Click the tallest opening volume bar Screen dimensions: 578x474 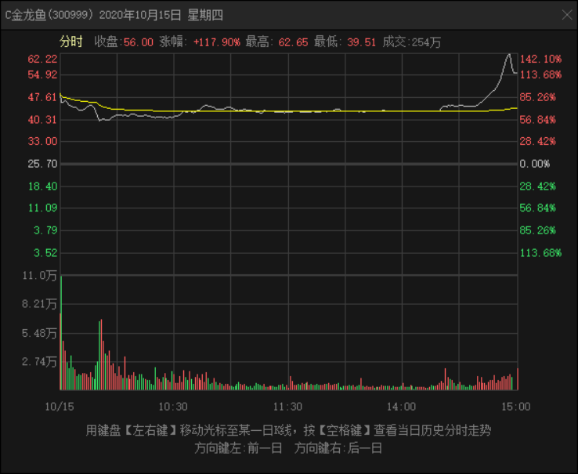(61, 333)
